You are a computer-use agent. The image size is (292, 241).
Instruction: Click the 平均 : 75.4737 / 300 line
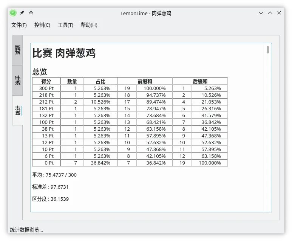click(x=54, y=175)
